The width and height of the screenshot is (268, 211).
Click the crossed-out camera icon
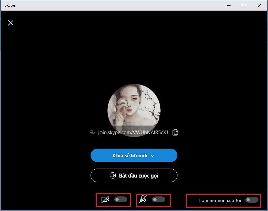(106, 200)
